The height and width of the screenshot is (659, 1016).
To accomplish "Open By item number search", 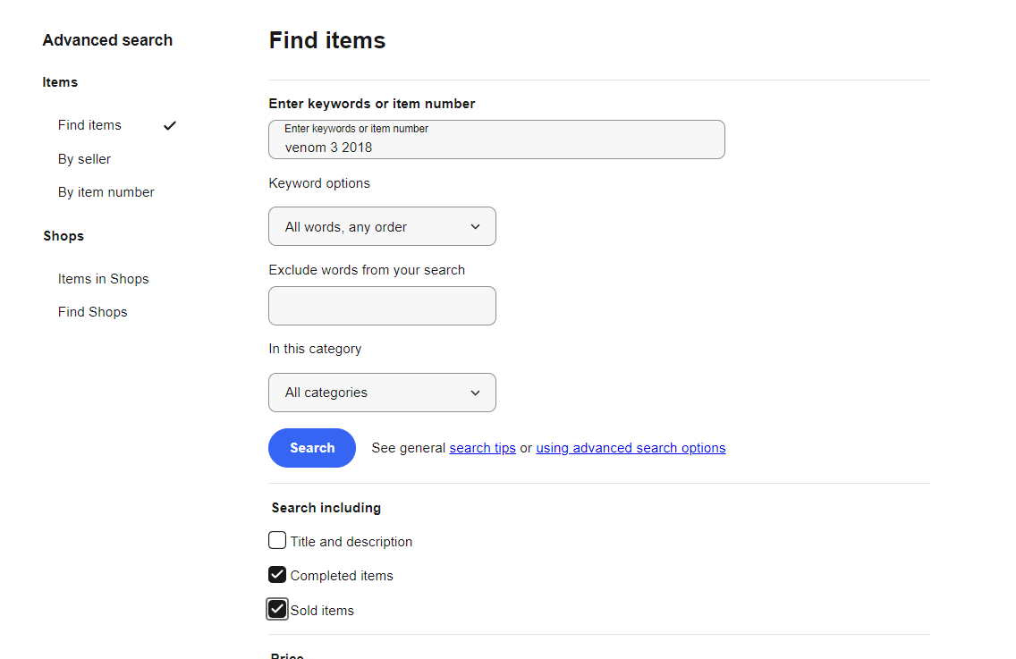I will pyautogui.click(x=106, y=192).
